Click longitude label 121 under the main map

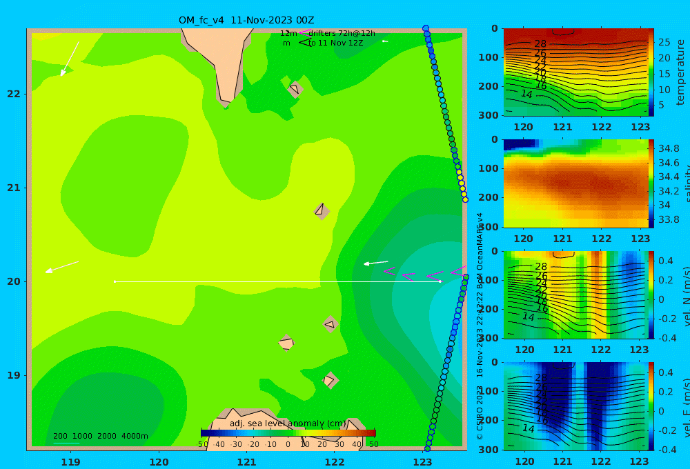pos(247,462)
